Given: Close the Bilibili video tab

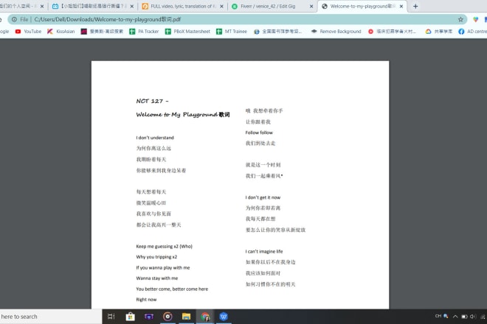Looking at the screenshot, I should point(131,6).
